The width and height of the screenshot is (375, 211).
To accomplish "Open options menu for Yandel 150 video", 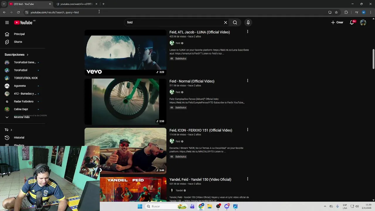I will point(248,179).
